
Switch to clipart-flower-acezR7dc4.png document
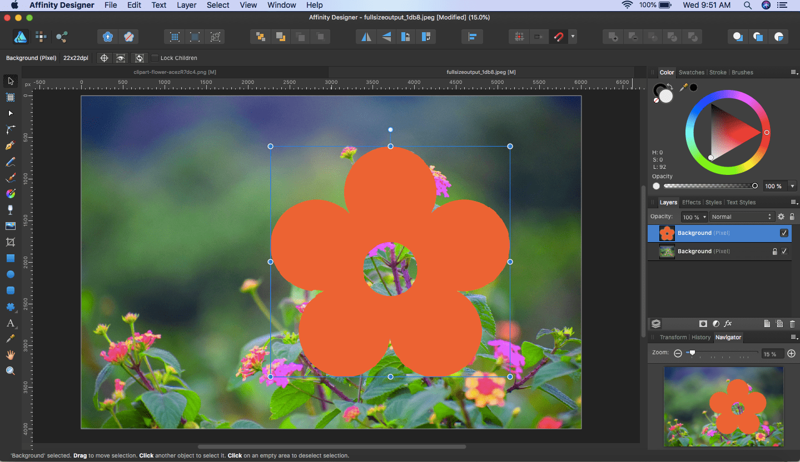click(x=175, y=72)
